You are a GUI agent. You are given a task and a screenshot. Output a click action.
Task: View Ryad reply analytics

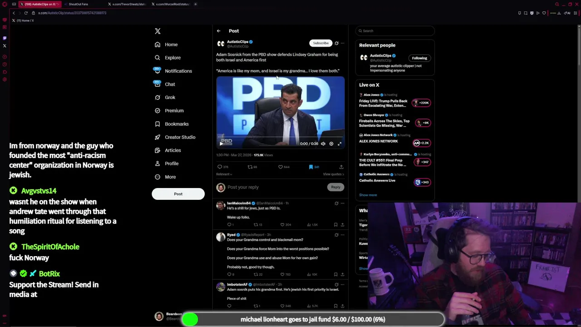313,274
